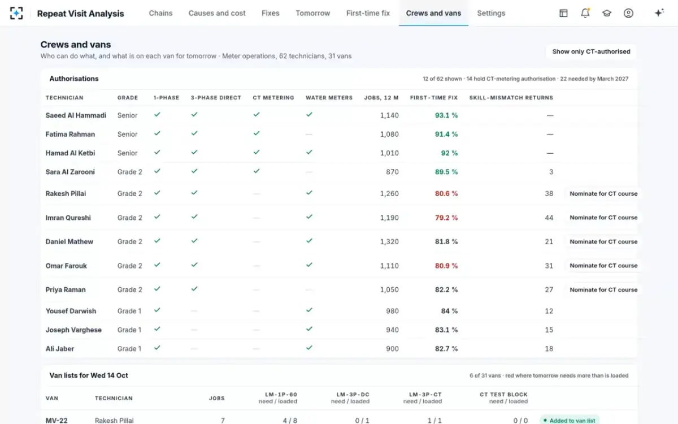Click Saeed Al Hammadi's CT metering checkmark
678x424 pixels.
pos(257,114)
